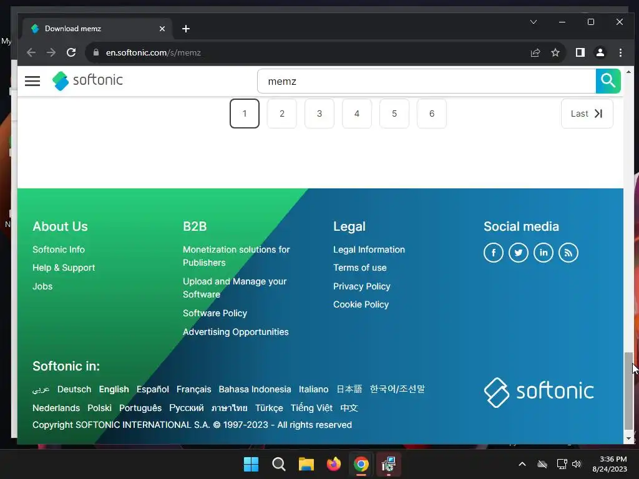Viewport: 639px width, 479px height.
Task: Open clock and date in taskbar
Action: point(610,464)
